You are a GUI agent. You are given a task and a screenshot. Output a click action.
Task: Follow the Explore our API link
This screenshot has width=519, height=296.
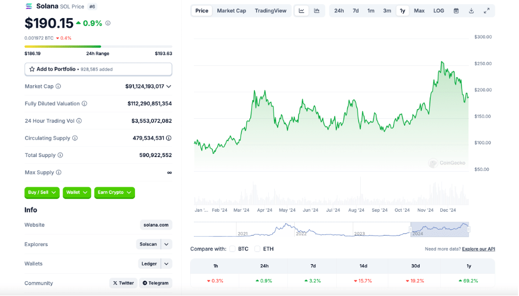tap(478, 249)
